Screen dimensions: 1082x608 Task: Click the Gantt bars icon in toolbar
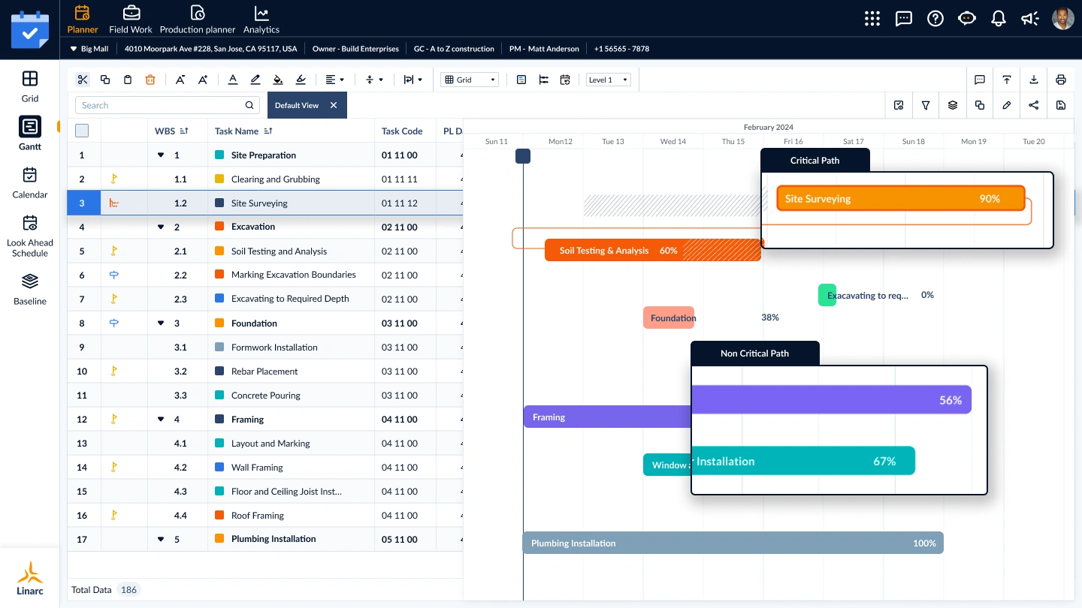point(544,80)
